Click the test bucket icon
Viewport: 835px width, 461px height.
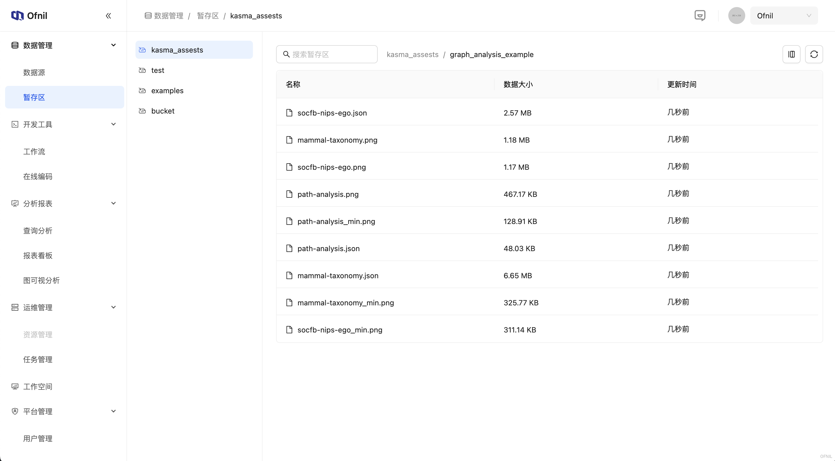[142, 70]
